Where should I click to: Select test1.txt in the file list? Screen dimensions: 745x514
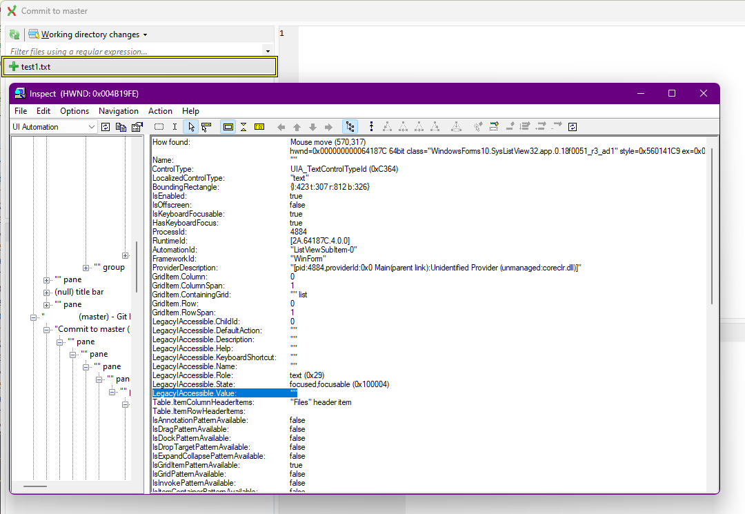pos(139,66)
